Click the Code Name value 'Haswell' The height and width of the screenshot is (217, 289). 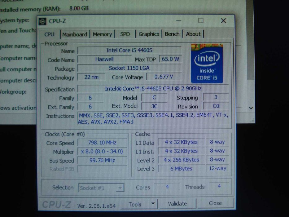104,59
